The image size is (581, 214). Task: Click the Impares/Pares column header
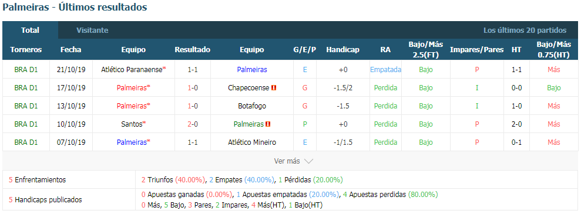pyautogui.click(x=476, y=49)
